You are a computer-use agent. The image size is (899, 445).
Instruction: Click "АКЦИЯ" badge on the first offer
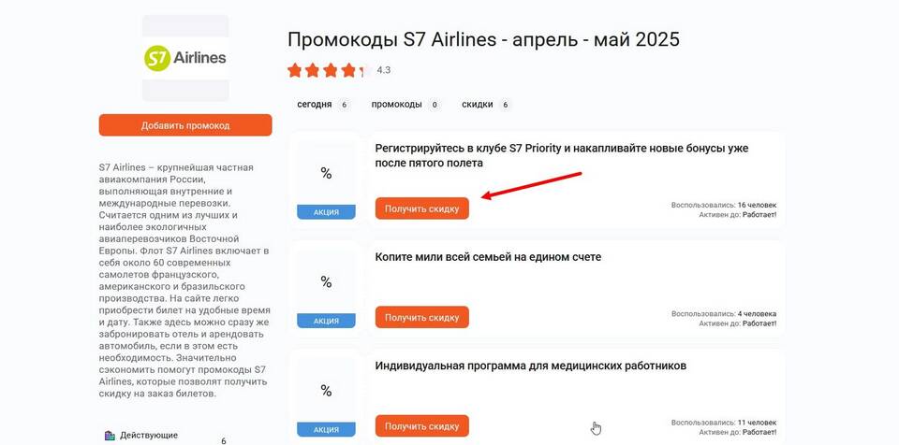click(326, 212)
